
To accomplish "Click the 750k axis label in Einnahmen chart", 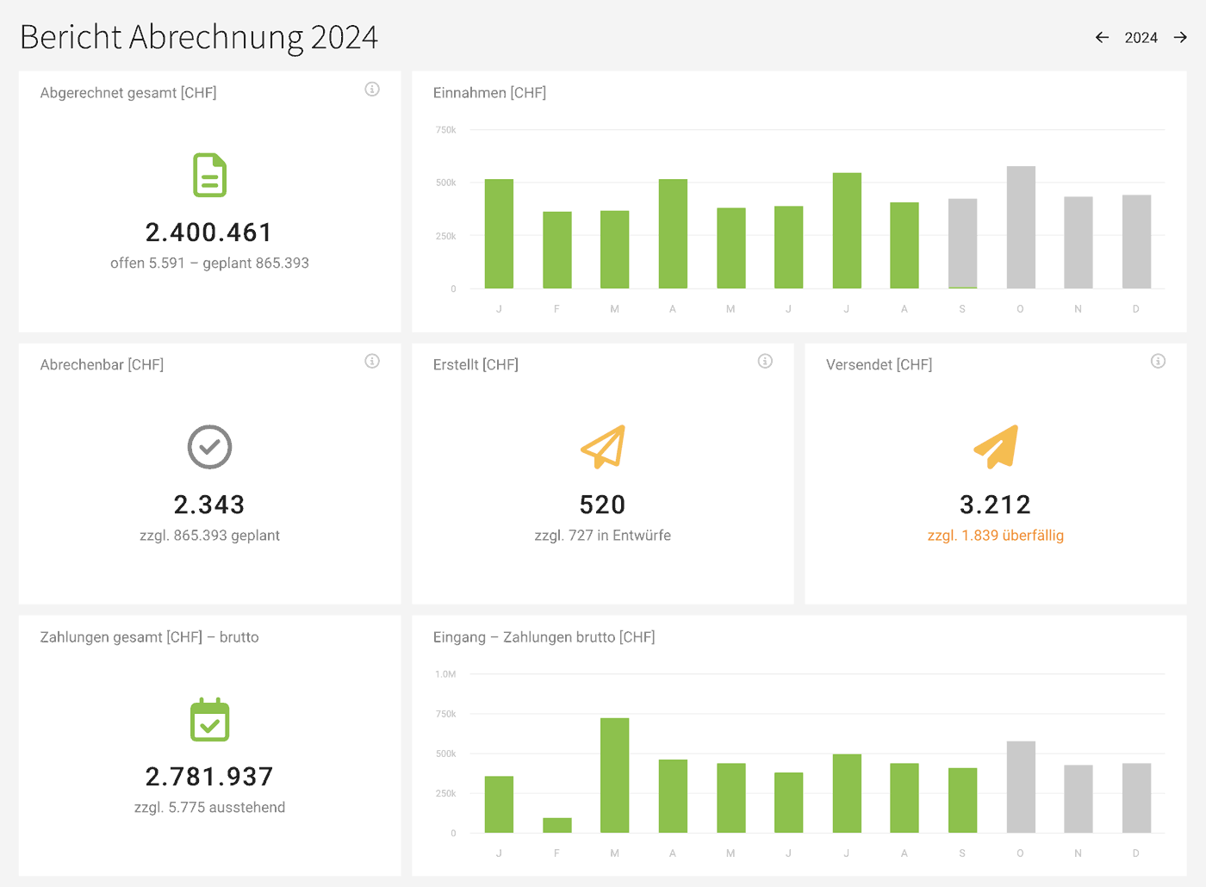I will (x=446, y=130).
